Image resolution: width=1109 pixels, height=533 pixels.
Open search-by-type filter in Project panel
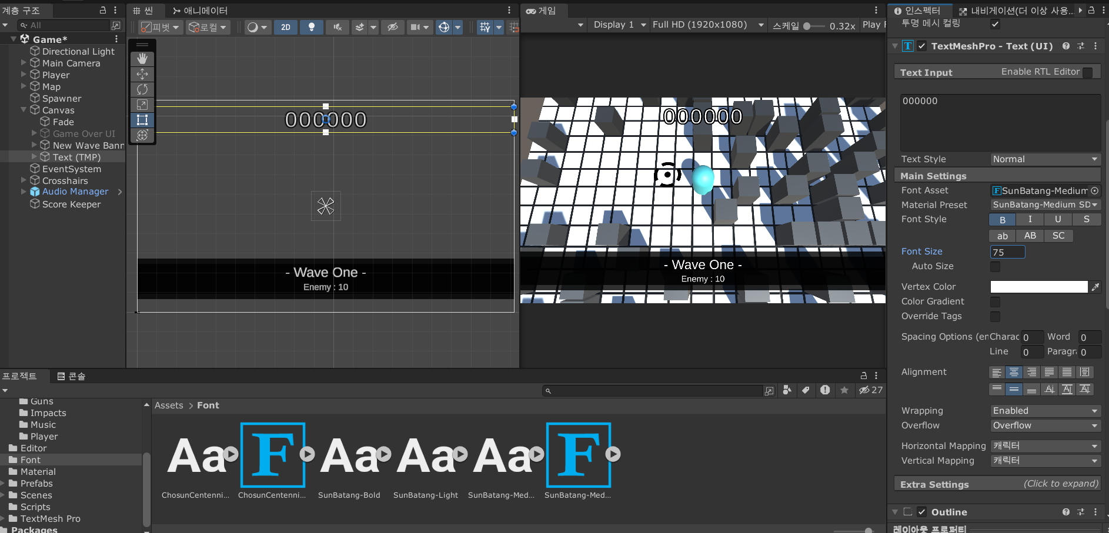[787, 390]
